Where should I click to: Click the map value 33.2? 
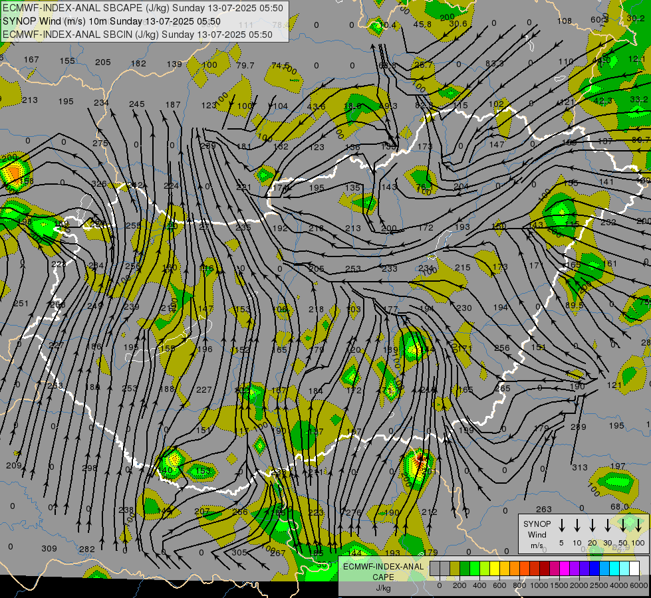tap(638, 99)
